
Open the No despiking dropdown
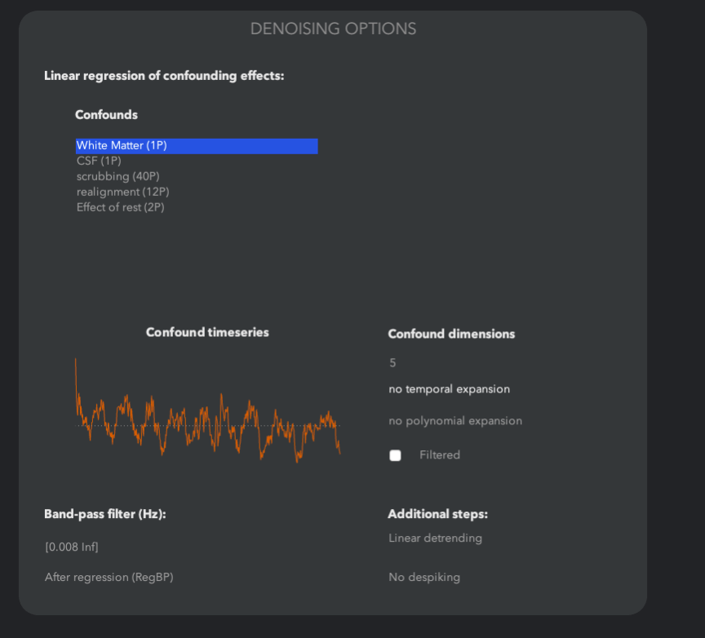tap(424, 577)
